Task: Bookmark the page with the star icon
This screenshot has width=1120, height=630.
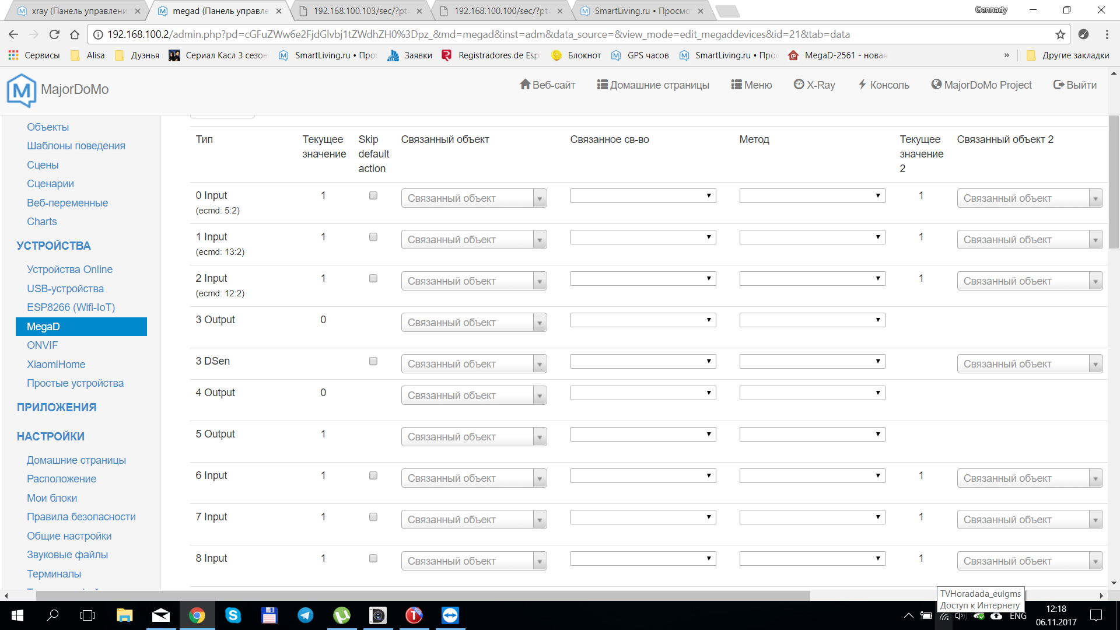Action: (x=1060, y=34)
